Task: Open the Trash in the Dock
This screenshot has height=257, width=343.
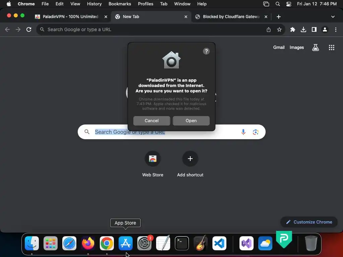Action: 311,243
